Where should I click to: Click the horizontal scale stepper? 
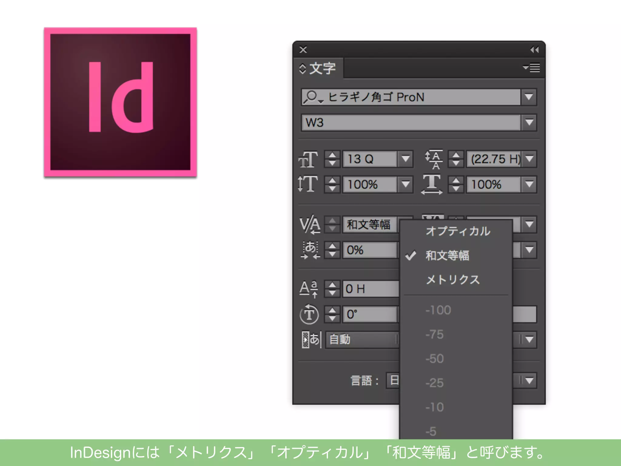[456, 184]
